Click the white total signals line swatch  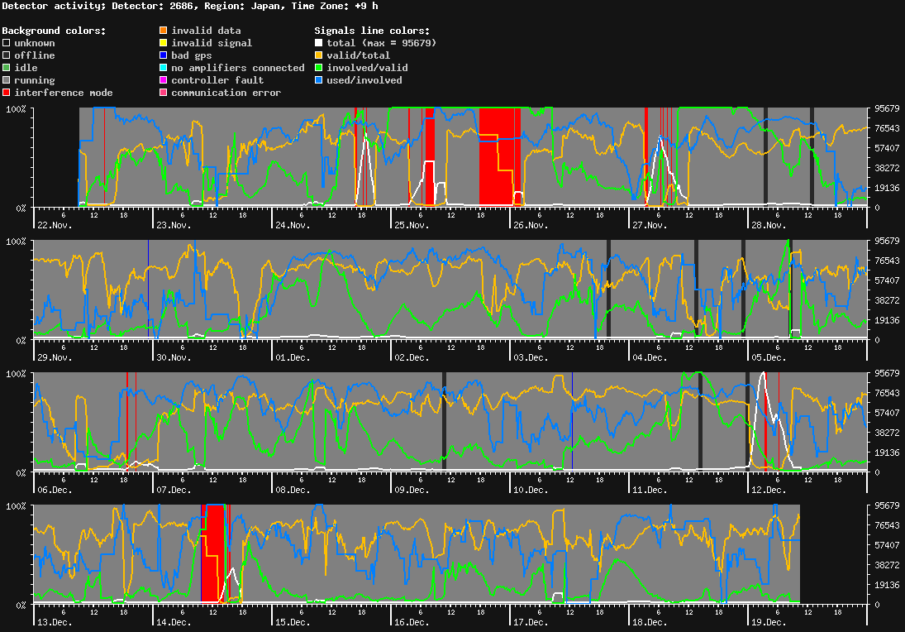(x=318, y=43)
